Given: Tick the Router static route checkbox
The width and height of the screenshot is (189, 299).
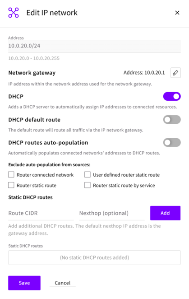Looking at the screenshot, I should tap(11, 185).
